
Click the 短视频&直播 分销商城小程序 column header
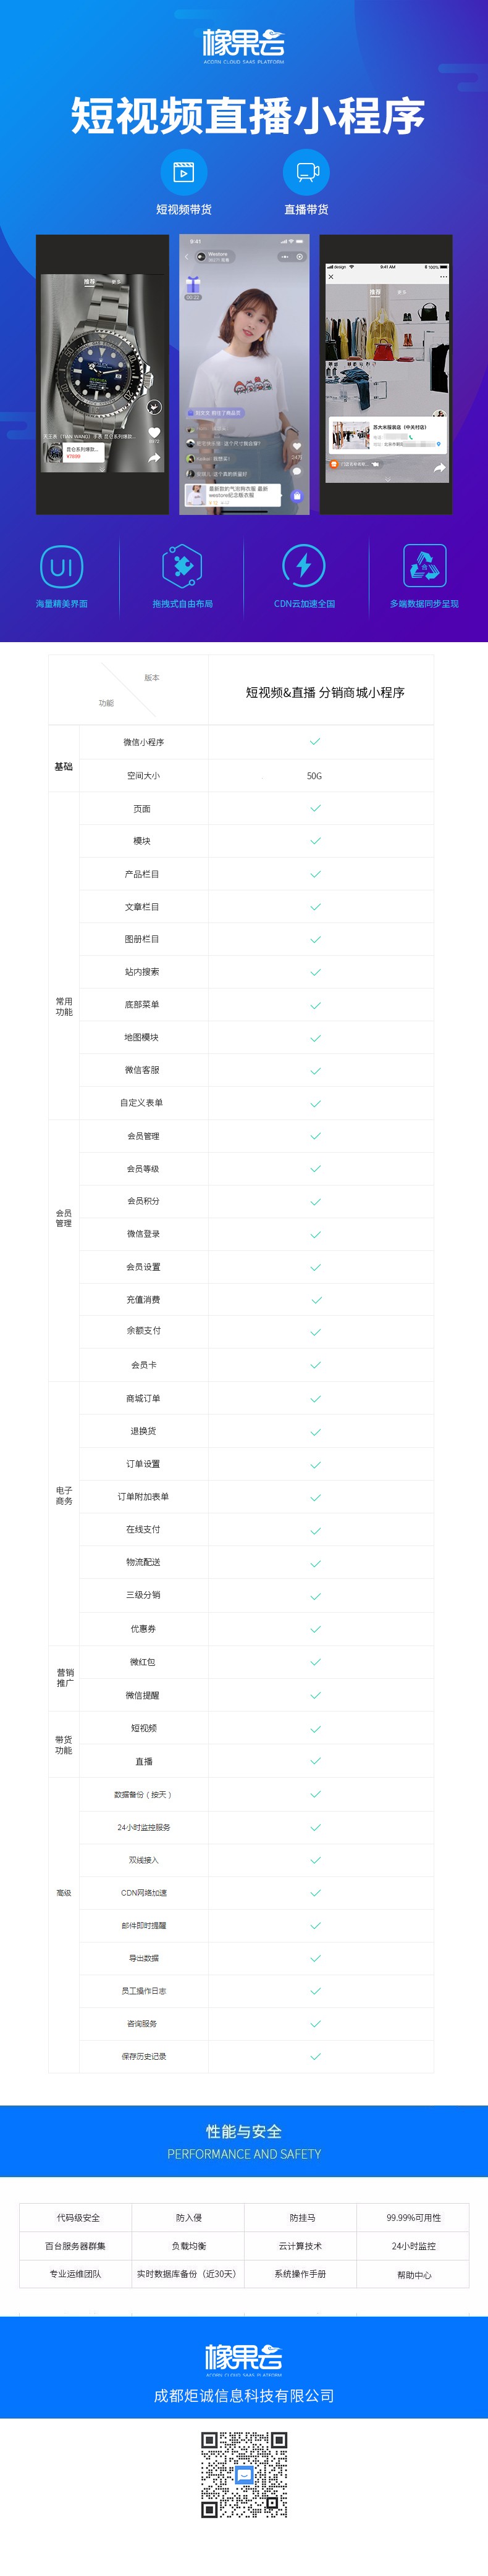click(325, 692)
